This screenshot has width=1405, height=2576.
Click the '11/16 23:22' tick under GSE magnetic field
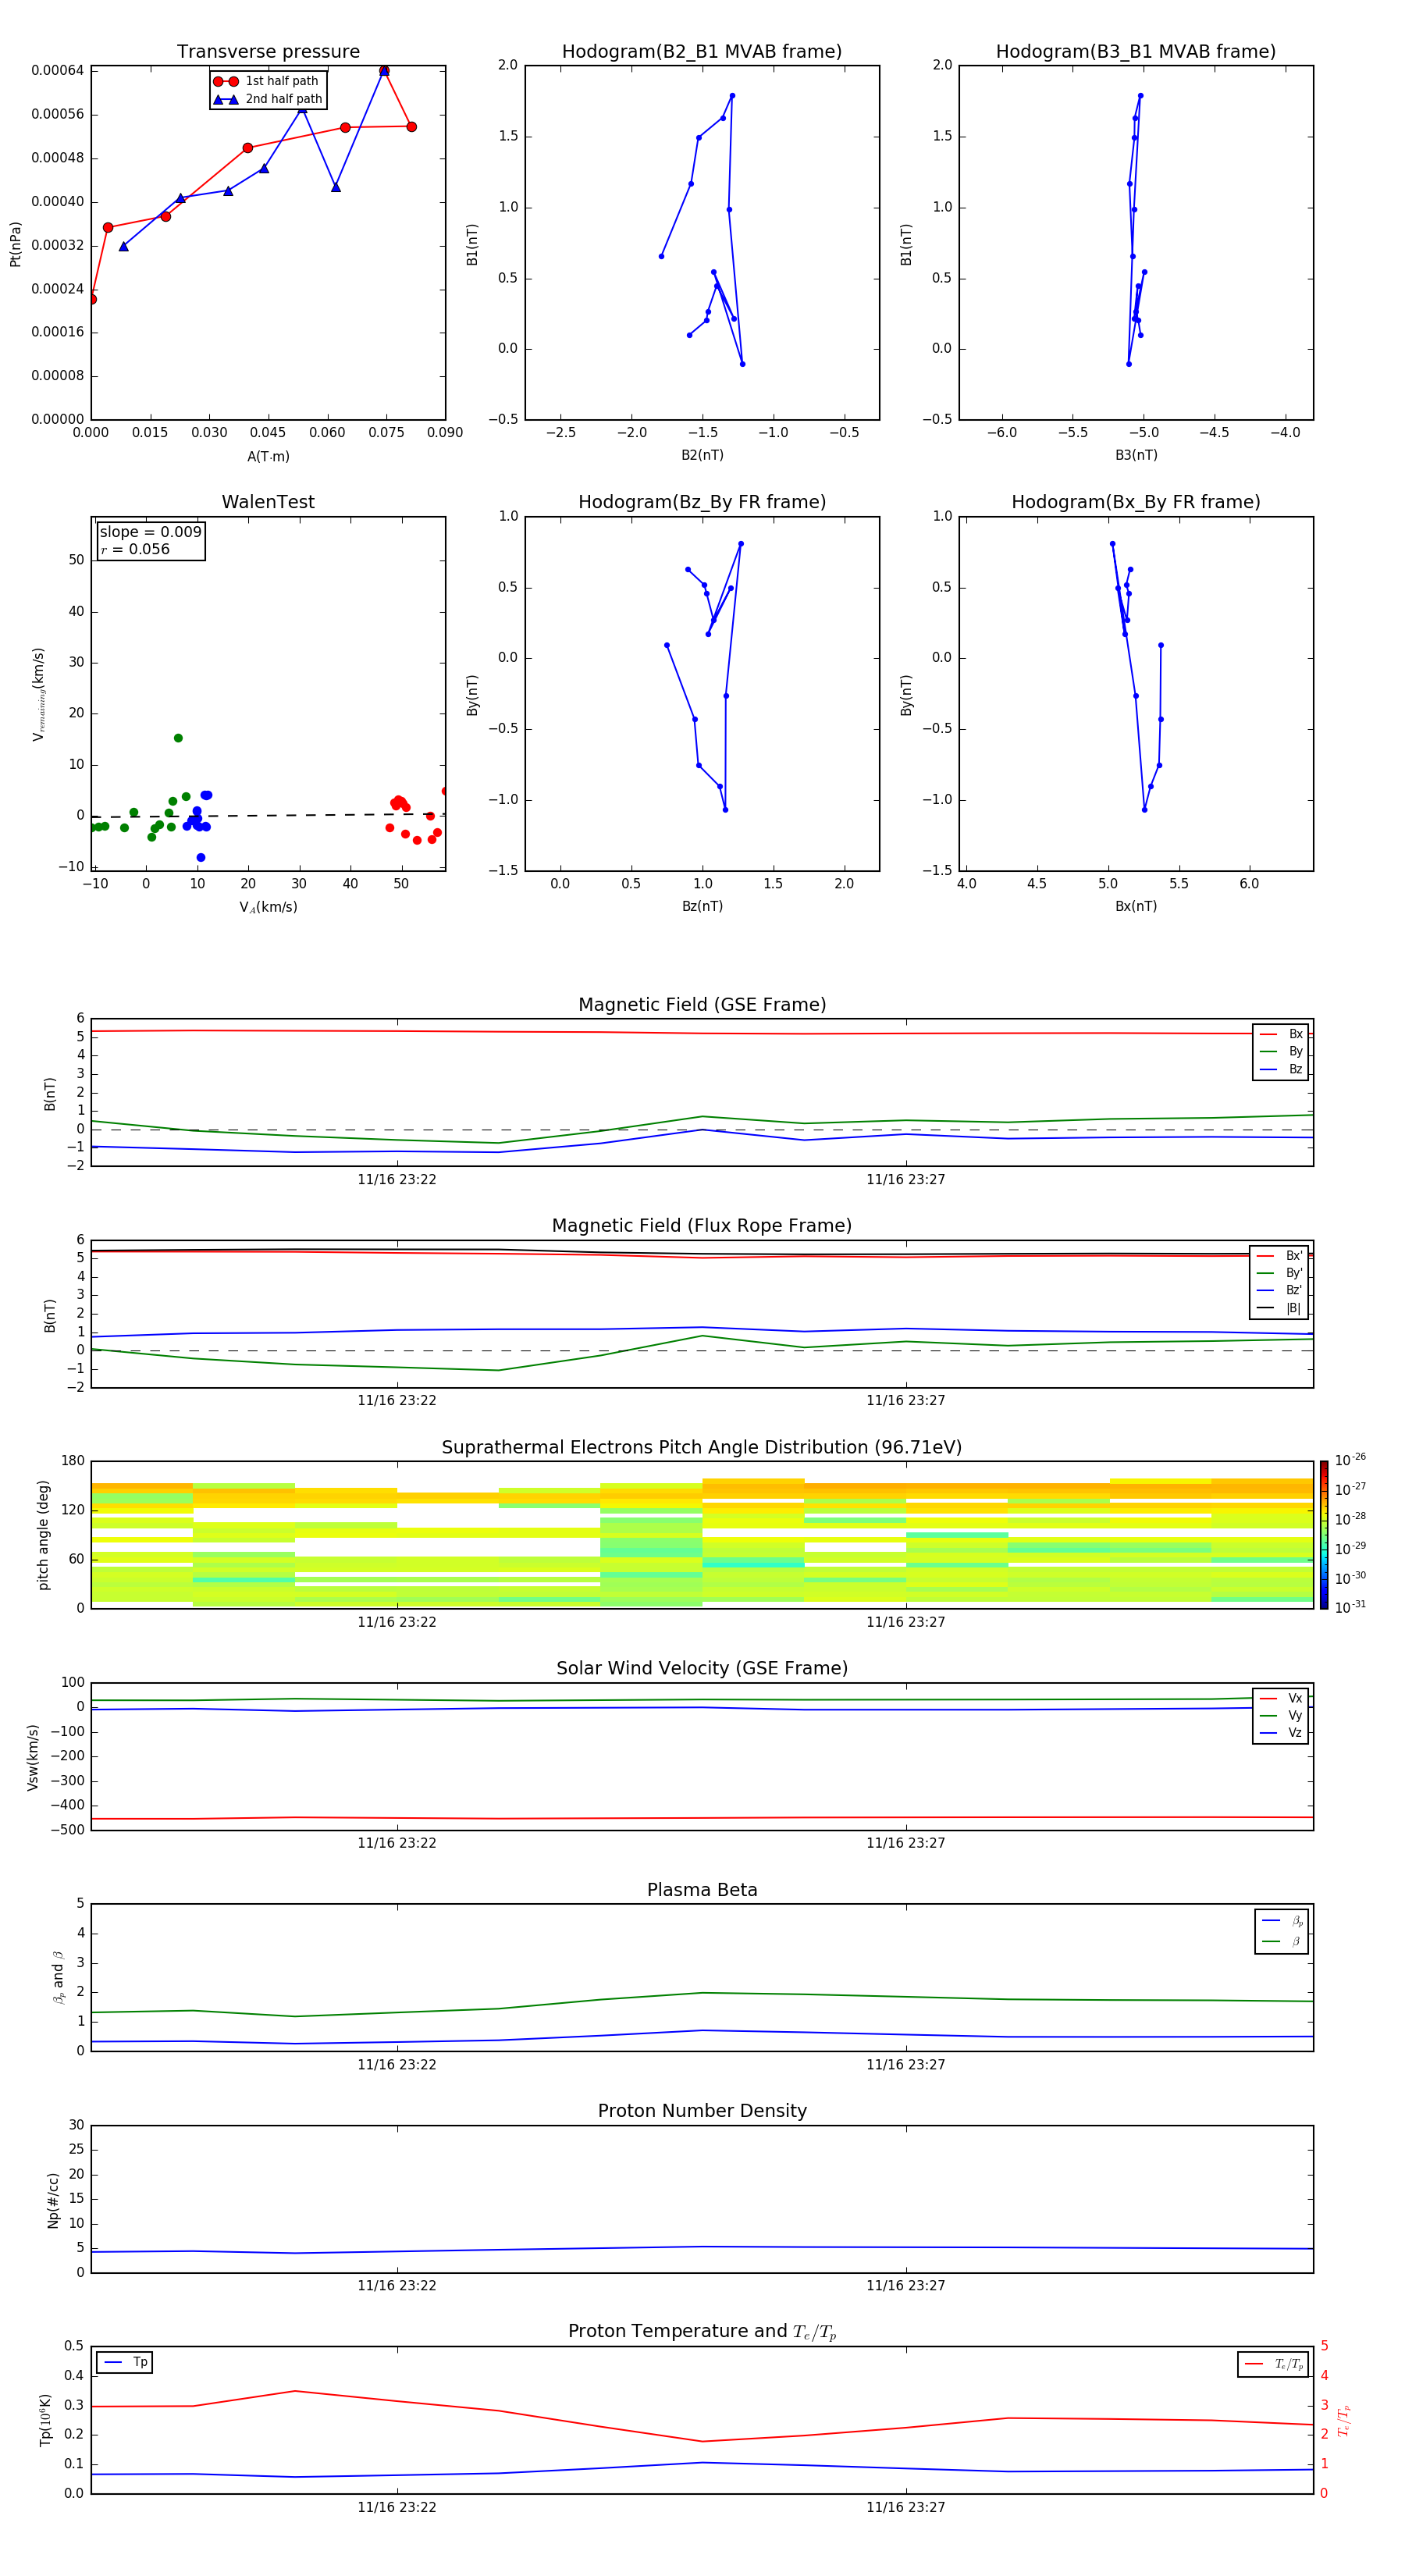point(397,1180)
